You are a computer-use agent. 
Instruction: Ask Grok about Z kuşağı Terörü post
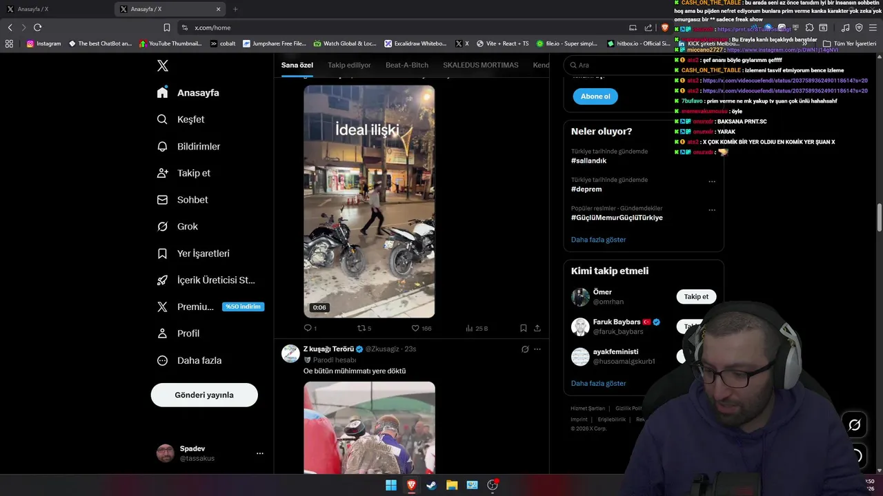pyautogui.click(x=525, y=349)
